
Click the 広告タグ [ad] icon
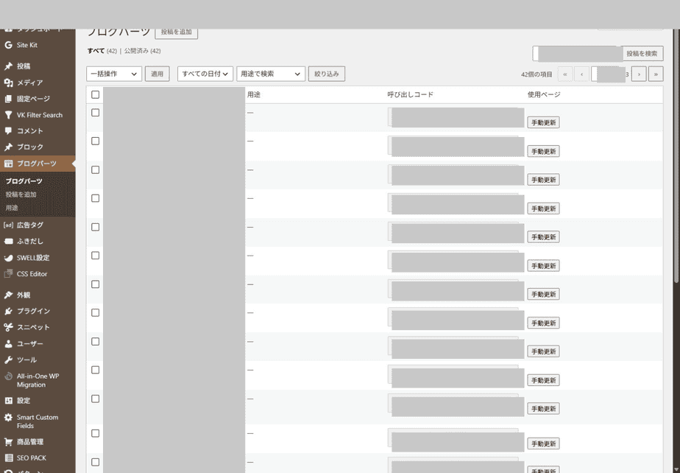[x=8, y=225]
